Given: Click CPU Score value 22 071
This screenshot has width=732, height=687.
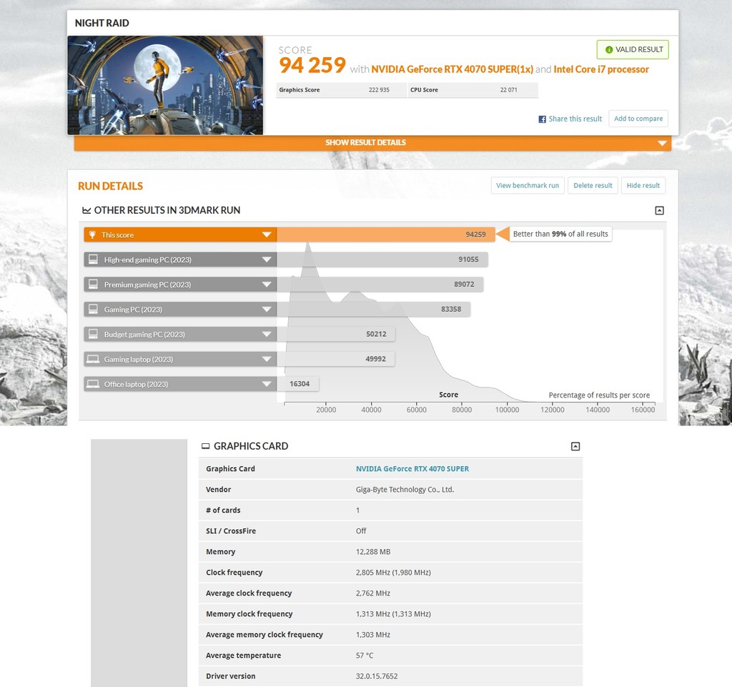Looking at the screenshot, I should point(508,90).
